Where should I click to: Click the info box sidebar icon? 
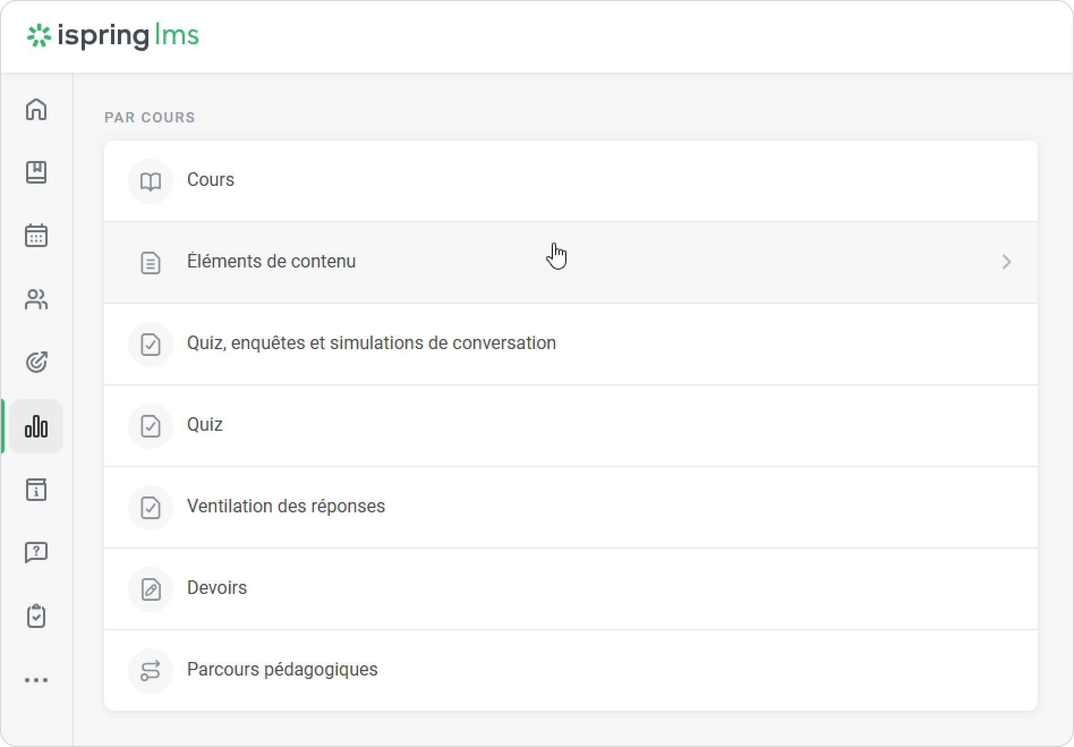(x=36, y=490)
